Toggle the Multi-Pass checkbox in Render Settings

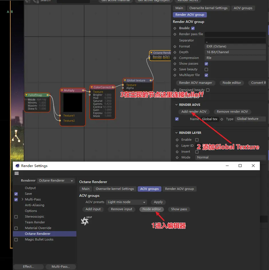click(x=16, y=200)
